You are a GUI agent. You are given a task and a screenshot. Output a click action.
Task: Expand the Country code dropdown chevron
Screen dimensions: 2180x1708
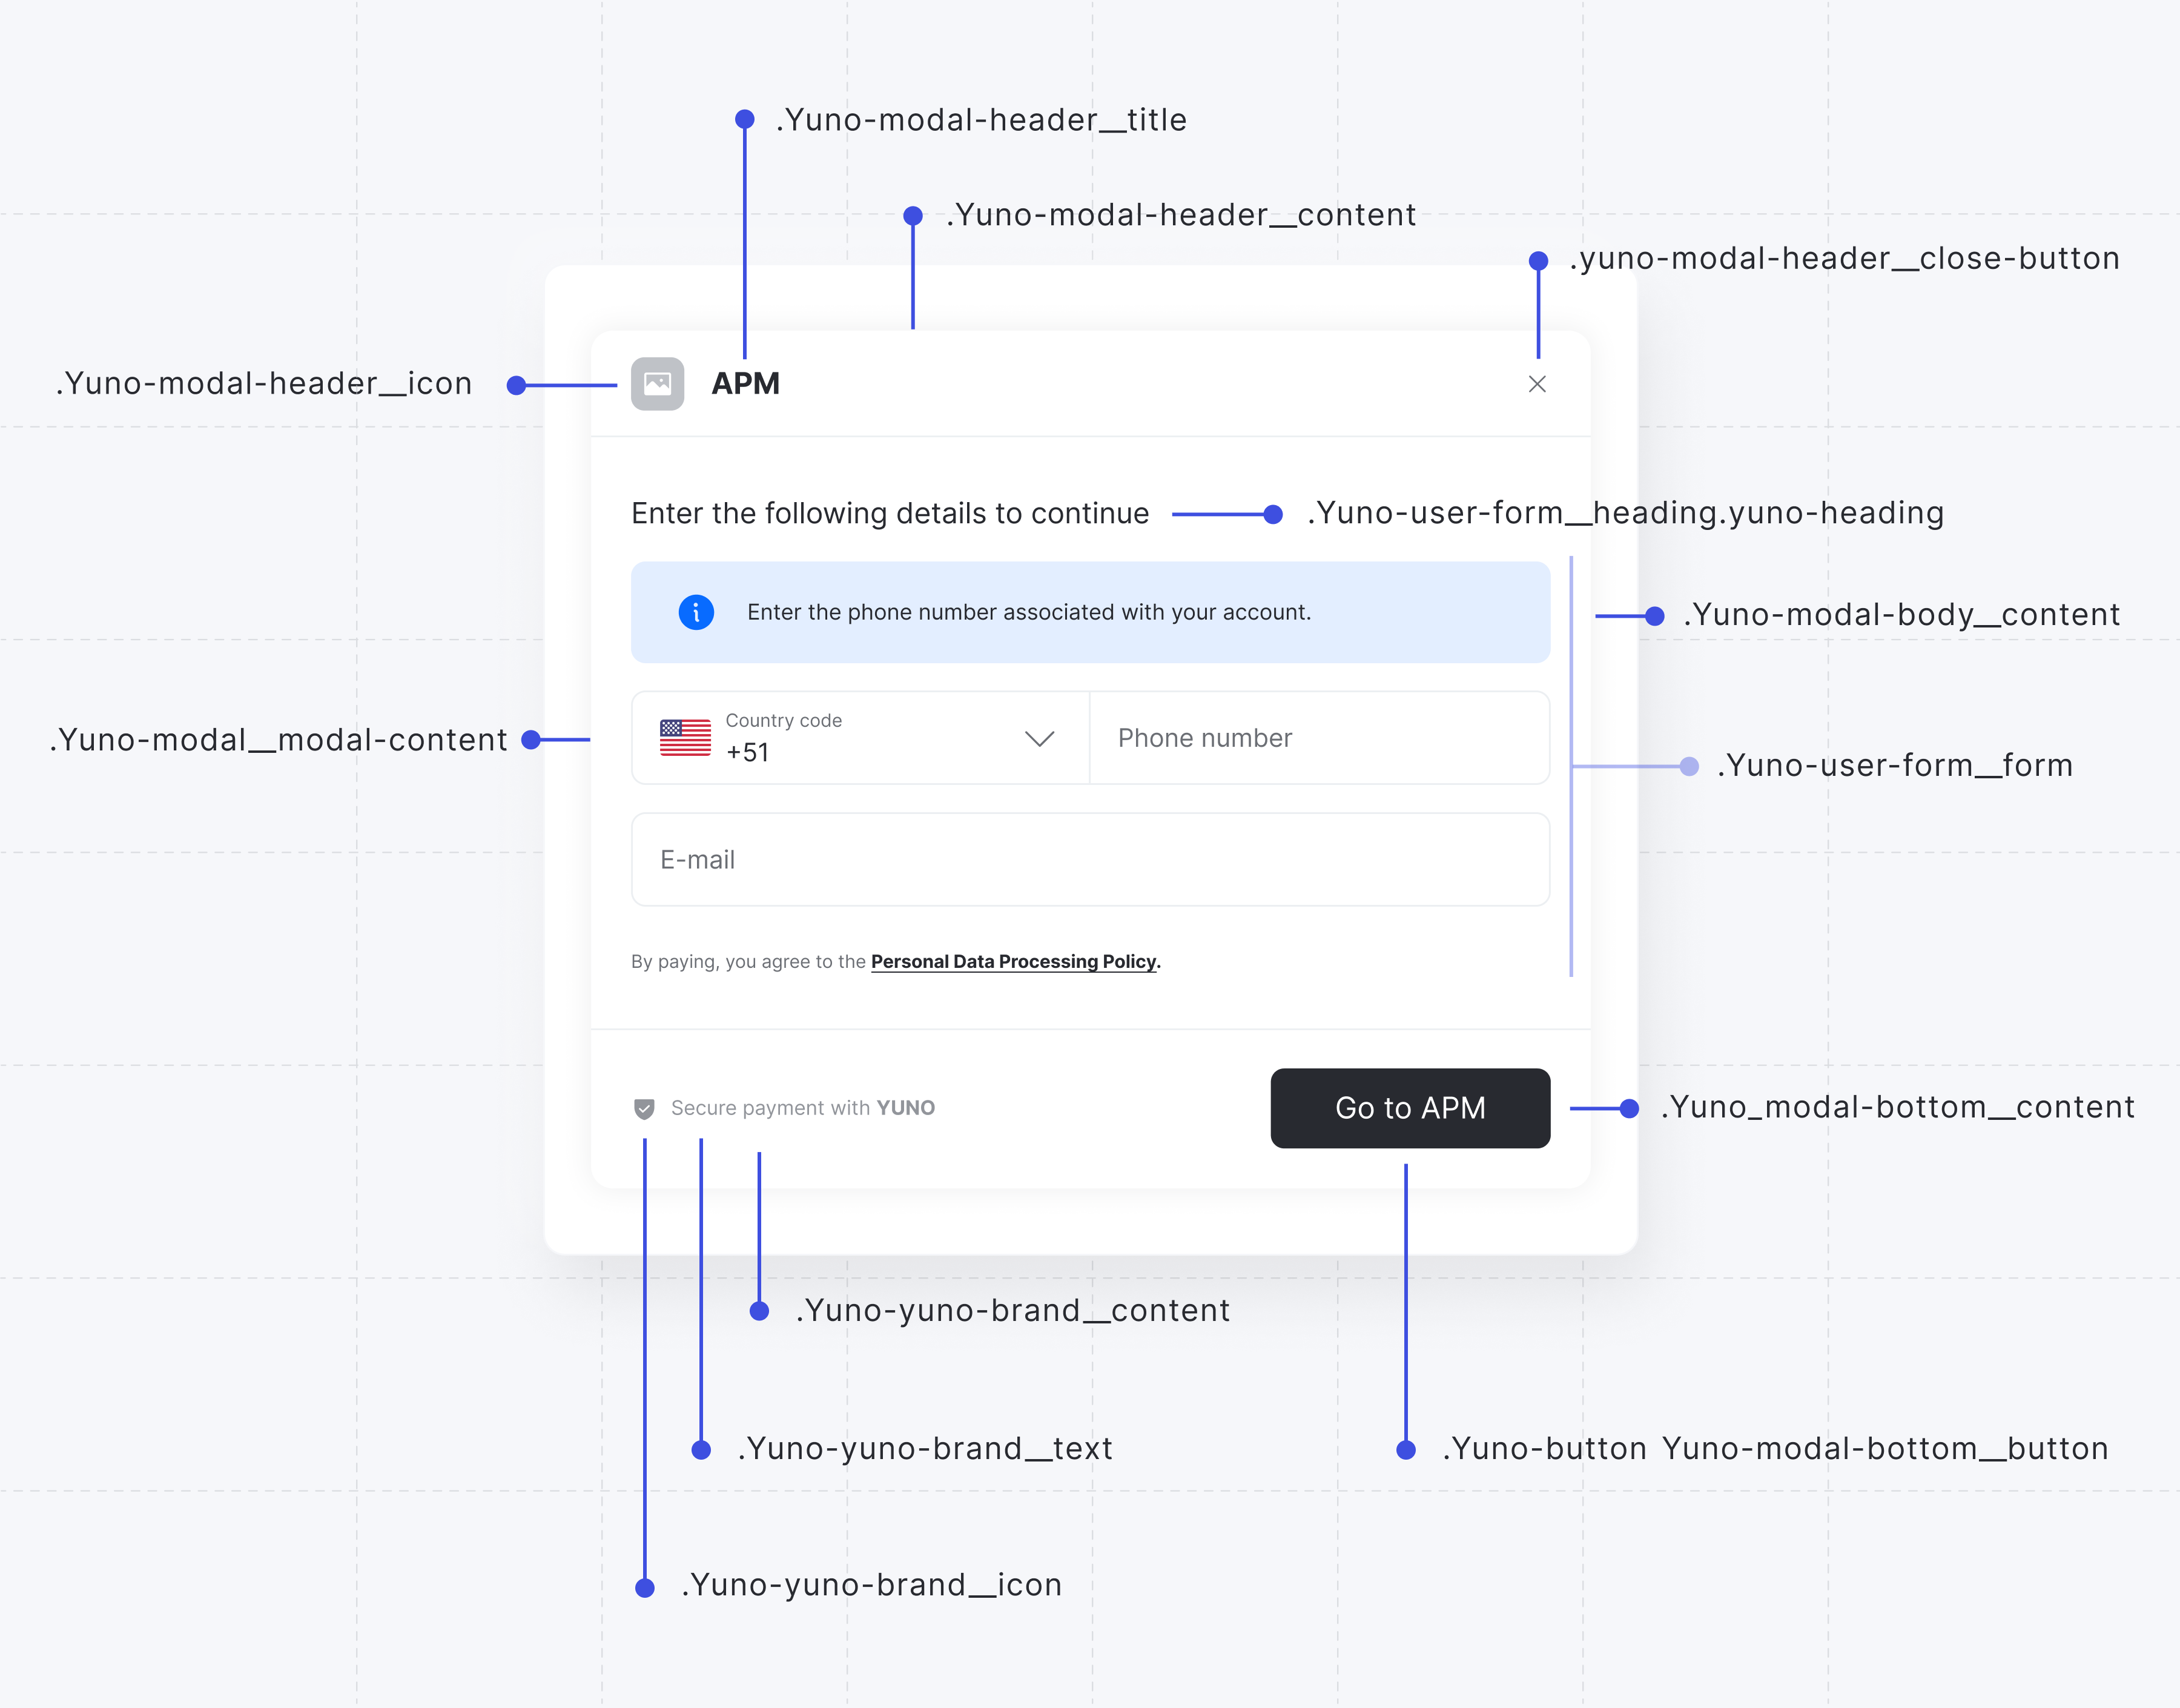pos(1040,739)
